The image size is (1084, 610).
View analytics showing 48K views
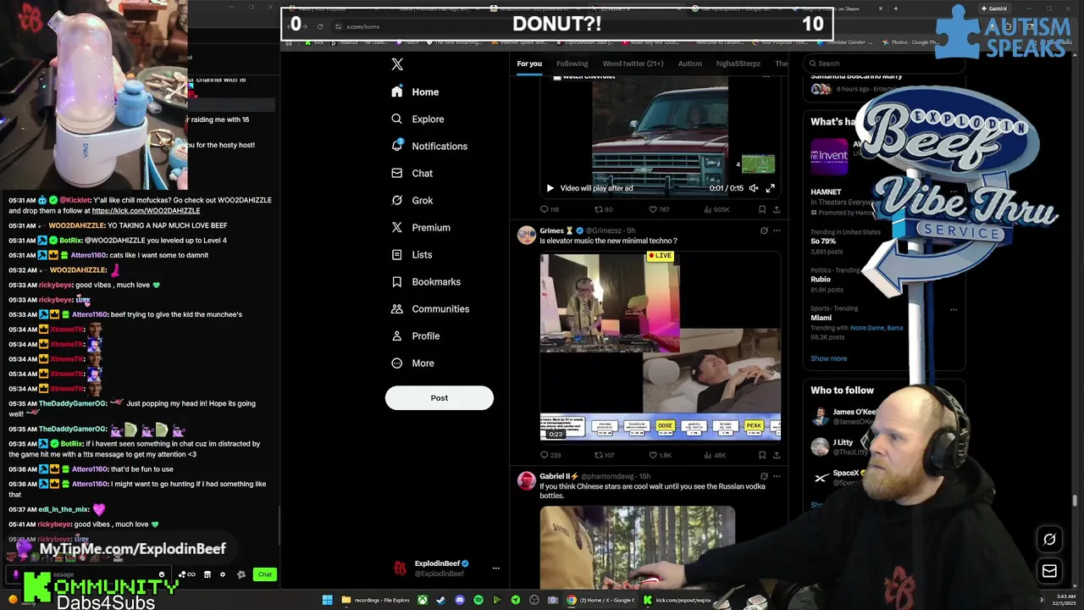(714, 455)
